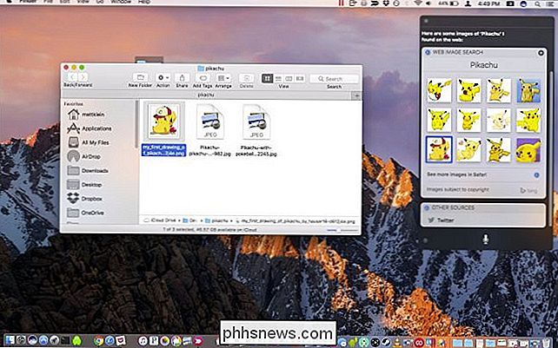Open iTunes from the Dock
558x348 pixels.
(x=143, y=340)
